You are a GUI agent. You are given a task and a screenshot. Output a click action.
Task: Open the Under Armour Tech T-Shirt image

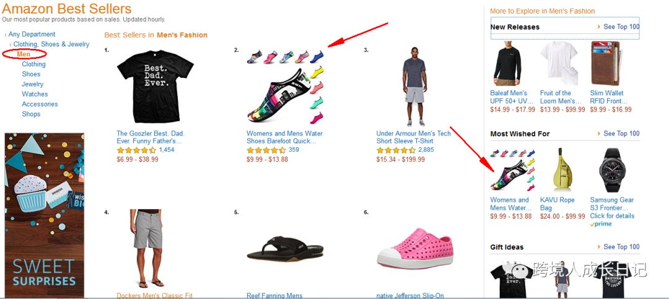(414, 87)
